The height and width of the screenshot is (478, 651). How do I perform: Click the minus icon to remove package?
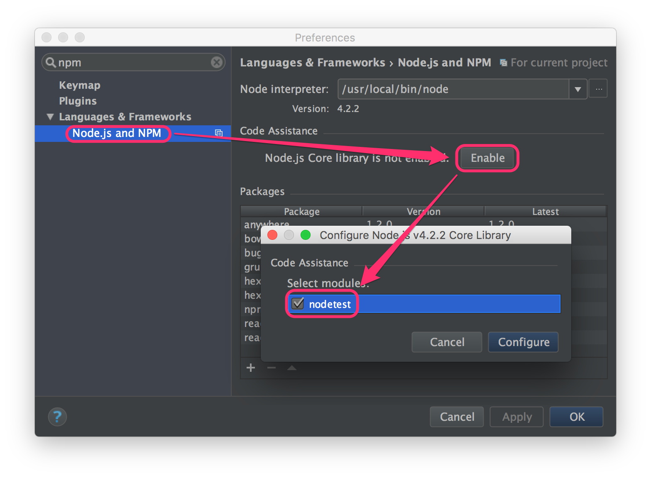click(x=272, y=368)
